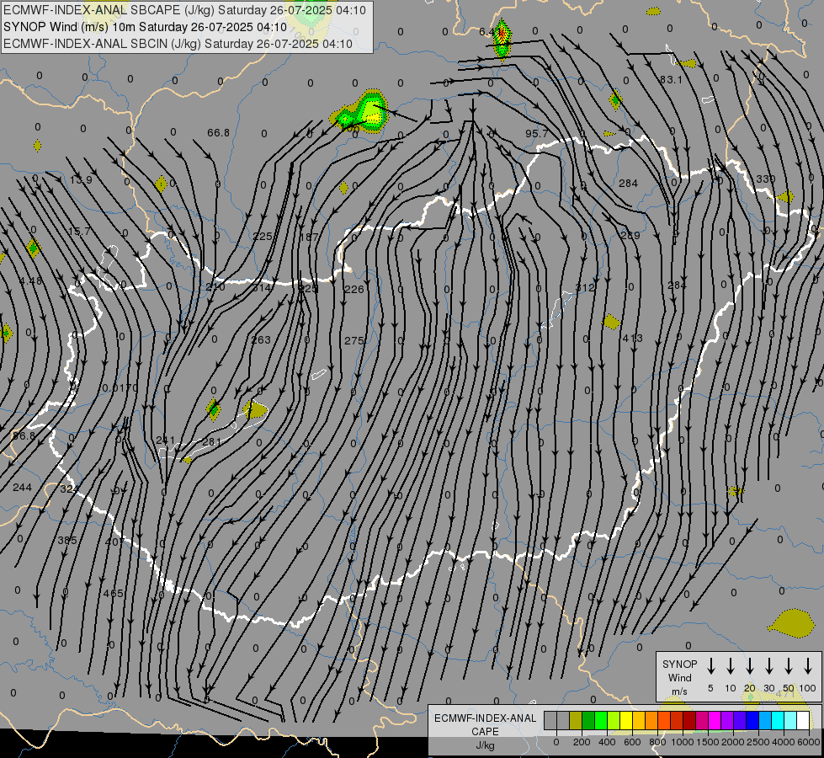Click the 95.7 value on the map

pos(536,134)
